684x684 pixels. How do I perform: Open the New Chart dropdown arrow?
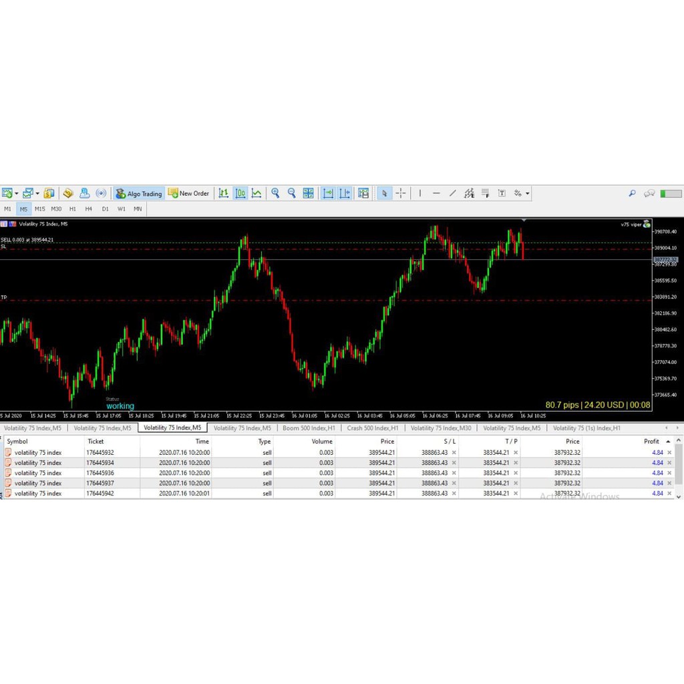pos(18,194)
